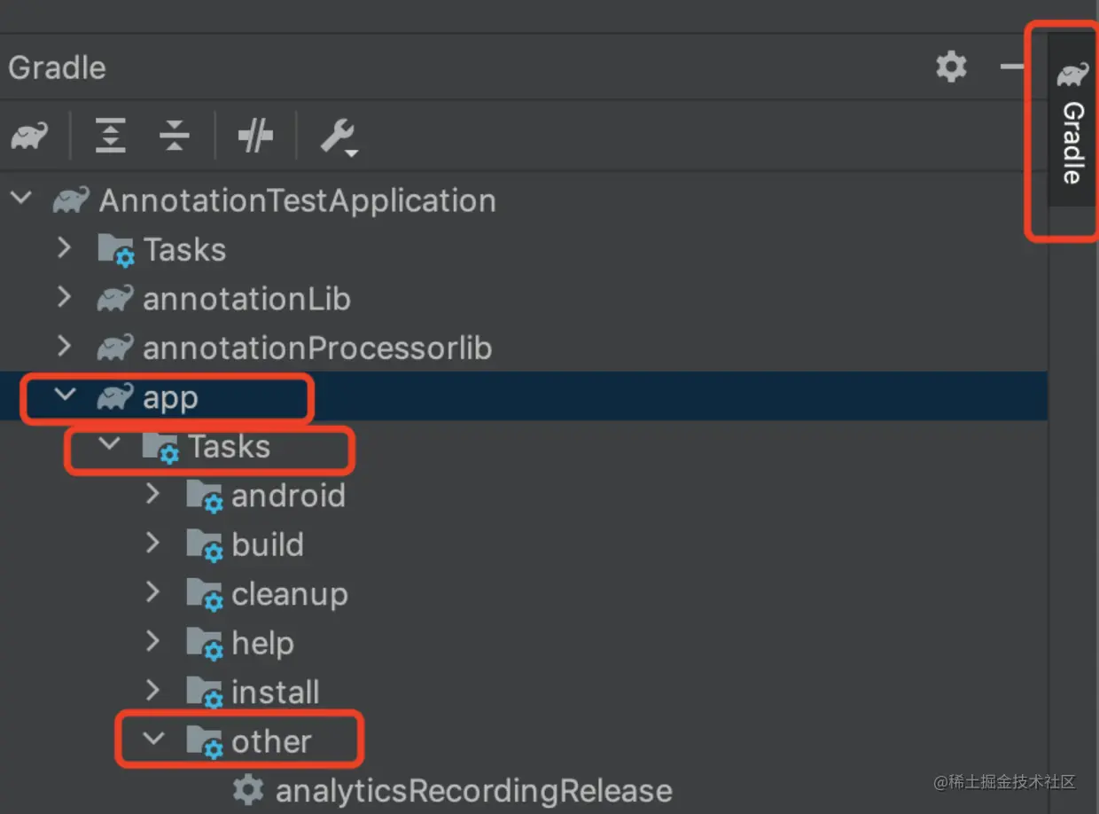The height and width of the screenshot is (814, 1099).
Task: Minimize the Gradle panel with the dash icon
Action: (x=1012, y=67)
